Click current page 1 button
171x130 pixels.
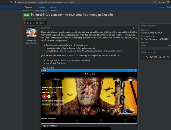(x=25, y=23)
